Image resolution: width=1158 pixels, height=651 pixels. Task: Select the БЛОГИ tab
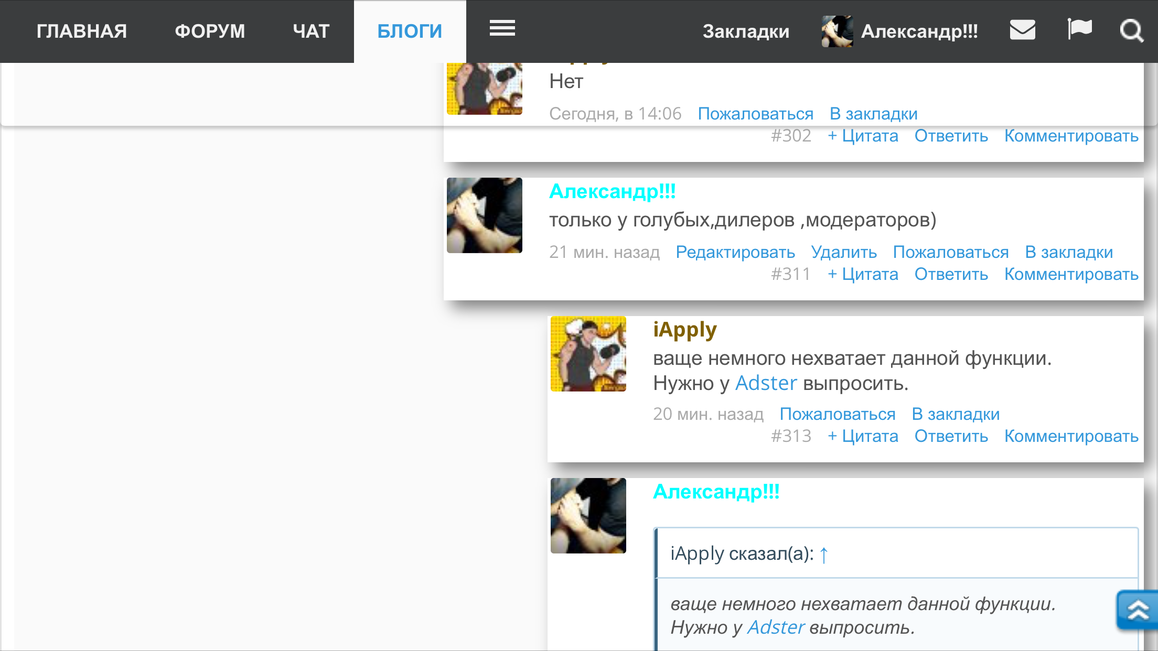[410, 31]
